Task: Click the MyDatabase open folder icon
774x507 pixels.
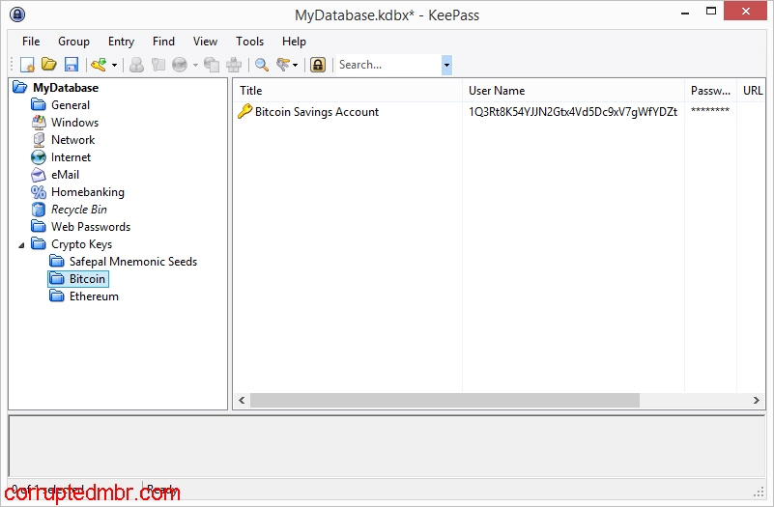Action: [20, 87]
